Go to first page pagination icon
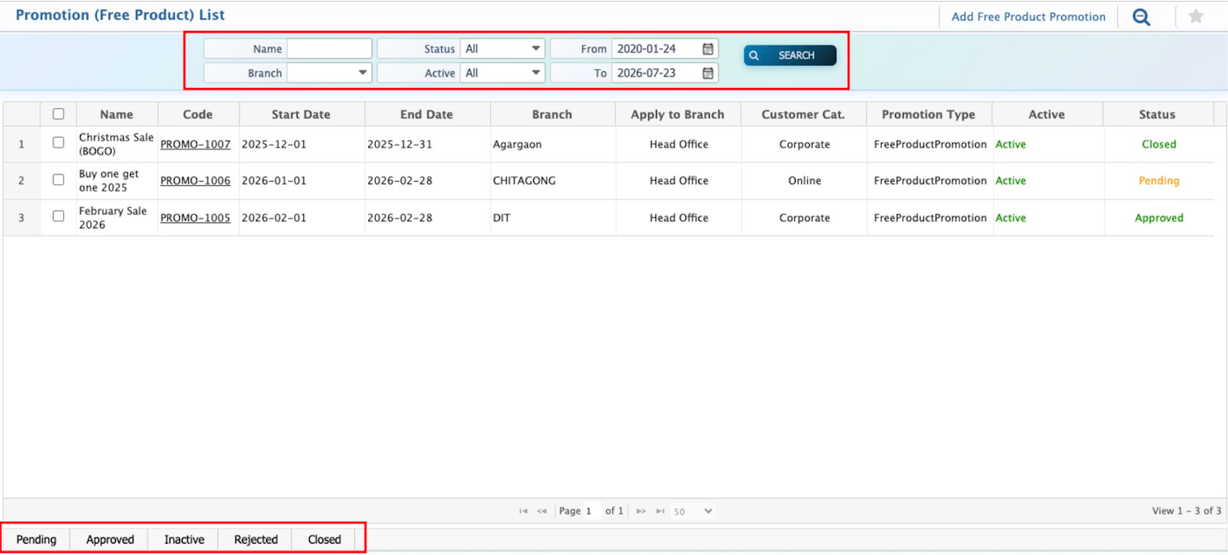Image resolution: width=1228 pixels, height=555 pixels. point(524,511)
